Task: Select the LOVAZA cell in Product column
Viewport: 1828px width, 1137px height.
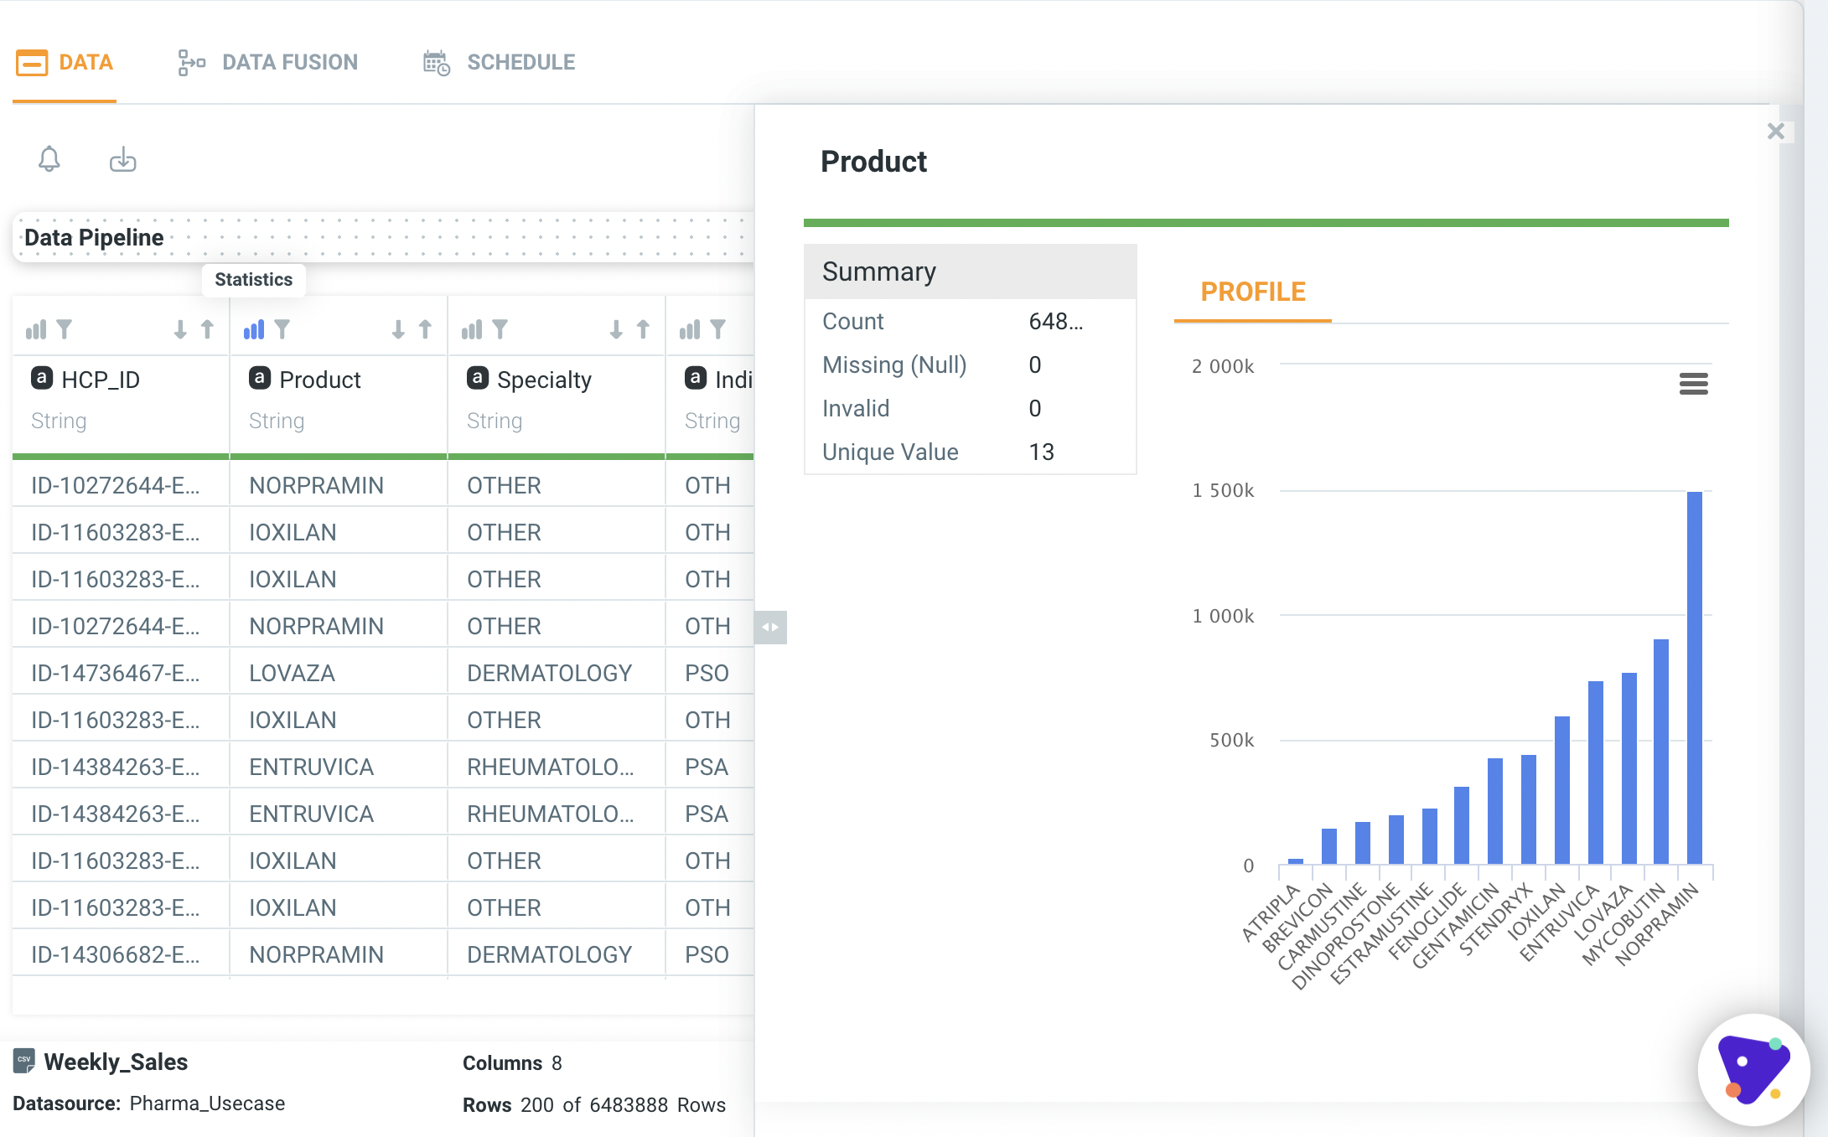Action: coord(292,673)
